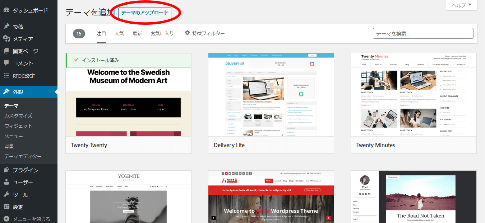Click the テーマのアップロード button

145,13
